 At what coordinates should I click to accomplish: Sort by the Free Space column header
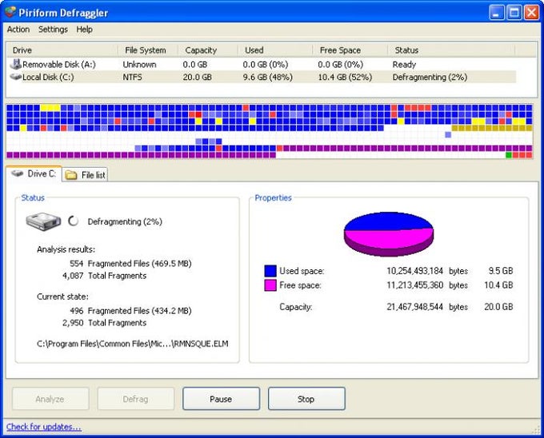click(350, 50)
